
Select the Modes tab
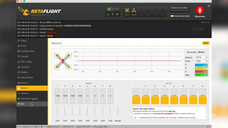(x=32, y=72)
